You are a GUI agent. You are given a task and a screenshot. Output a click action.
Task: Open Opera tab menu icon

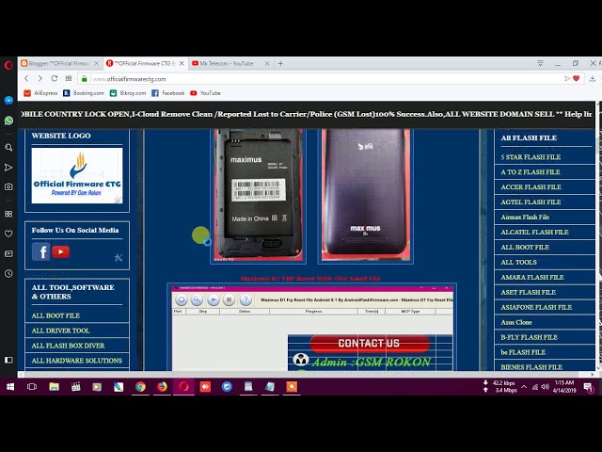(540, 63)
